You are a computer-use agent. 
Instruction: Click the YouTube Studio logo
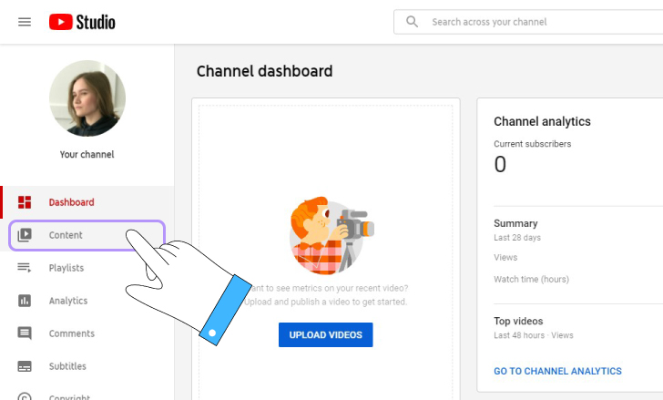click(x=82, y=22)
